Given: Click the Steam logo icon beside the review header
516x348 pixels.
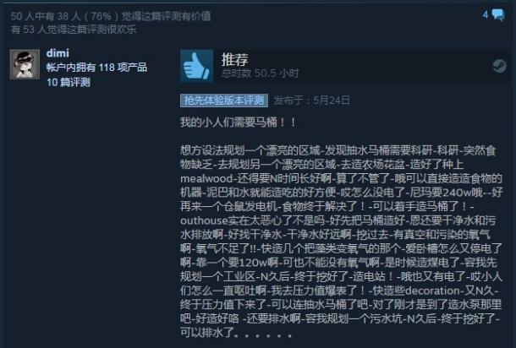Looking at the screenshot, I should click(499, 66).
